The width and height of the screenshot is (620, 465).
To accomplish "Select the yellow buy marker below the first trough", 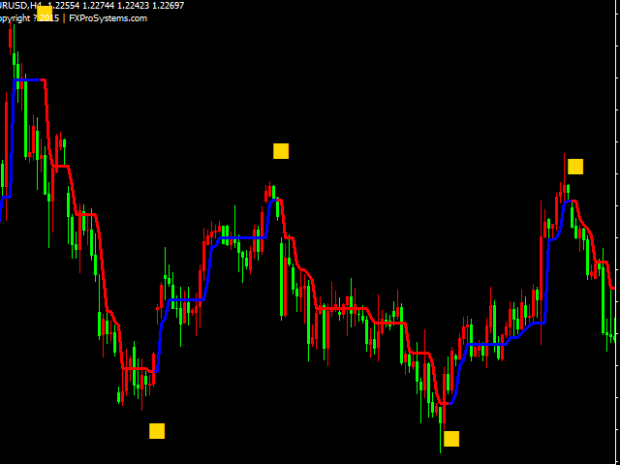I will (157, 431).
